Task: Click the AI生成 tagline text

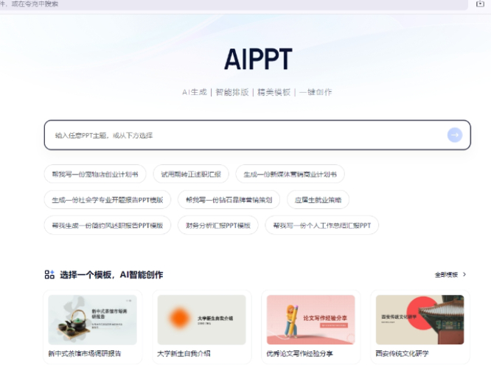Action: (x=195, y=92)
